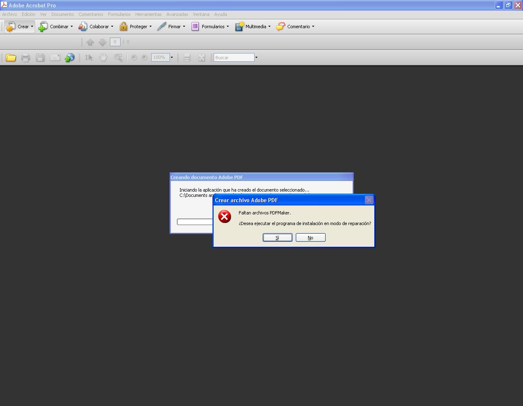Viewport: 523px width, 406px height.
Task: Open the Comentarios menu
Action: (x=91, y=14)
